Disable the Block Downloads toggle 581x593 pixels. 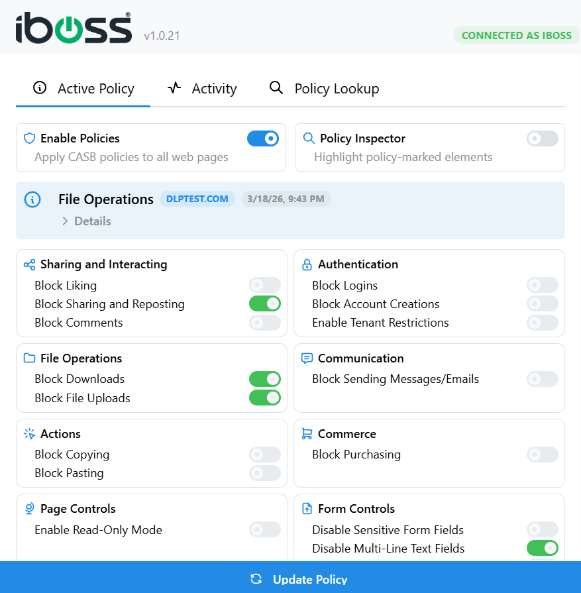pyautogui.click(x=265, y=379)
